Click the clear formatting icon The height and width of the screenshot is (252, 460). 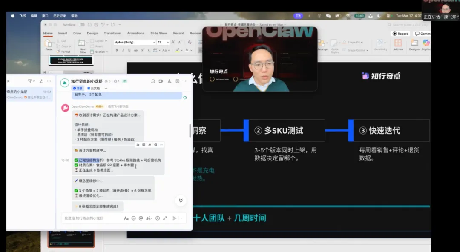190,42
